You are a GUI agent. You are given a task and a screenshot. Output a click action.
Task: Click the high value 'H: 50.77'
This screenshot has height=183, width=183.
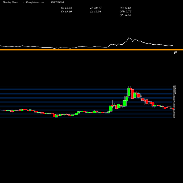coord(96,8)
